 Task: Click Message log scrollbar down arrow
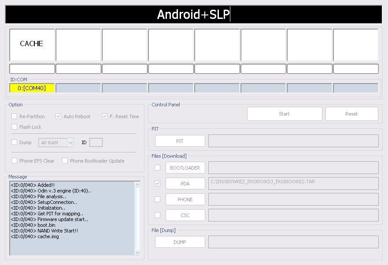(137, 252)
